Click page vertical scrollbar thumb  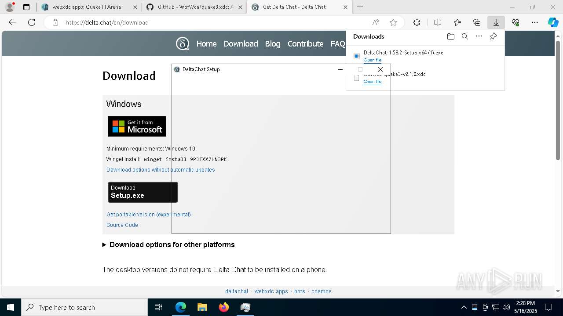click(558, 100)
